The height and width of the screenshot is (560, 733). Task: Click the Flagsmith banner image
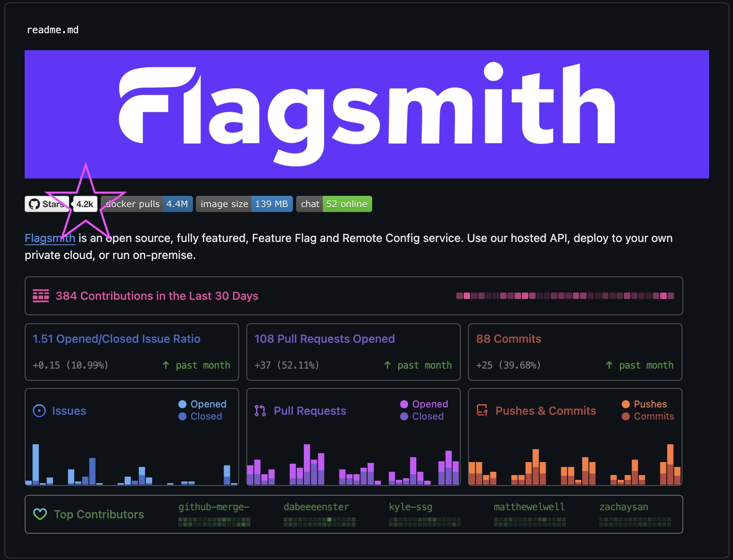[x=366, y=114]
